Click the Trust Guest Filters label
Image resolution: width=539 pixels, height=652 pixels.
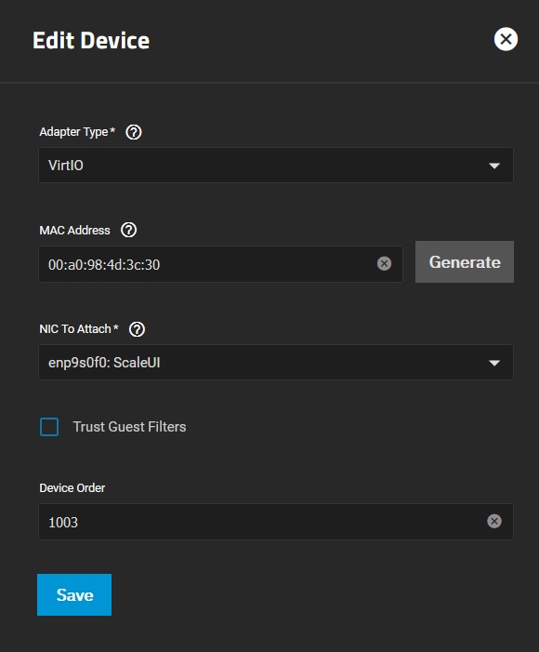129,427
